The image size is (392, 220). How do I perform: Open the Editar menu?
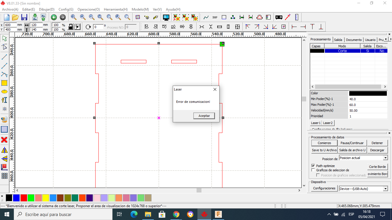click(x=29, y=9)
